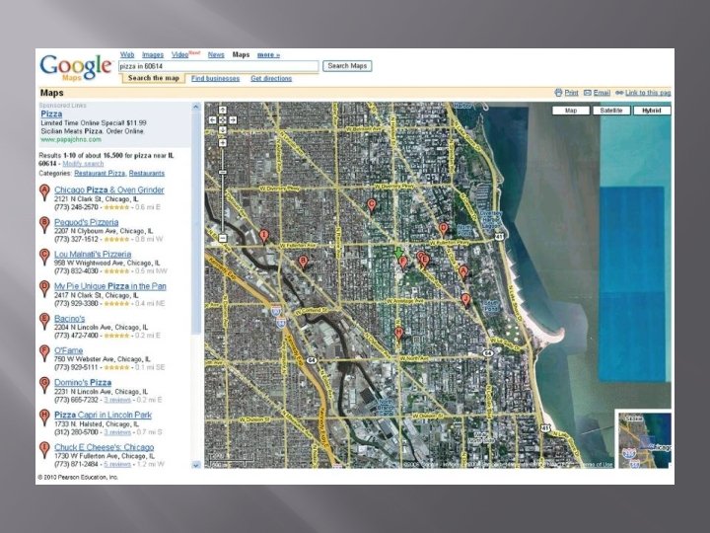Go to Web search
Image resolution: width=710 pixels, height=533 pixels.
(x=127, y=55)
